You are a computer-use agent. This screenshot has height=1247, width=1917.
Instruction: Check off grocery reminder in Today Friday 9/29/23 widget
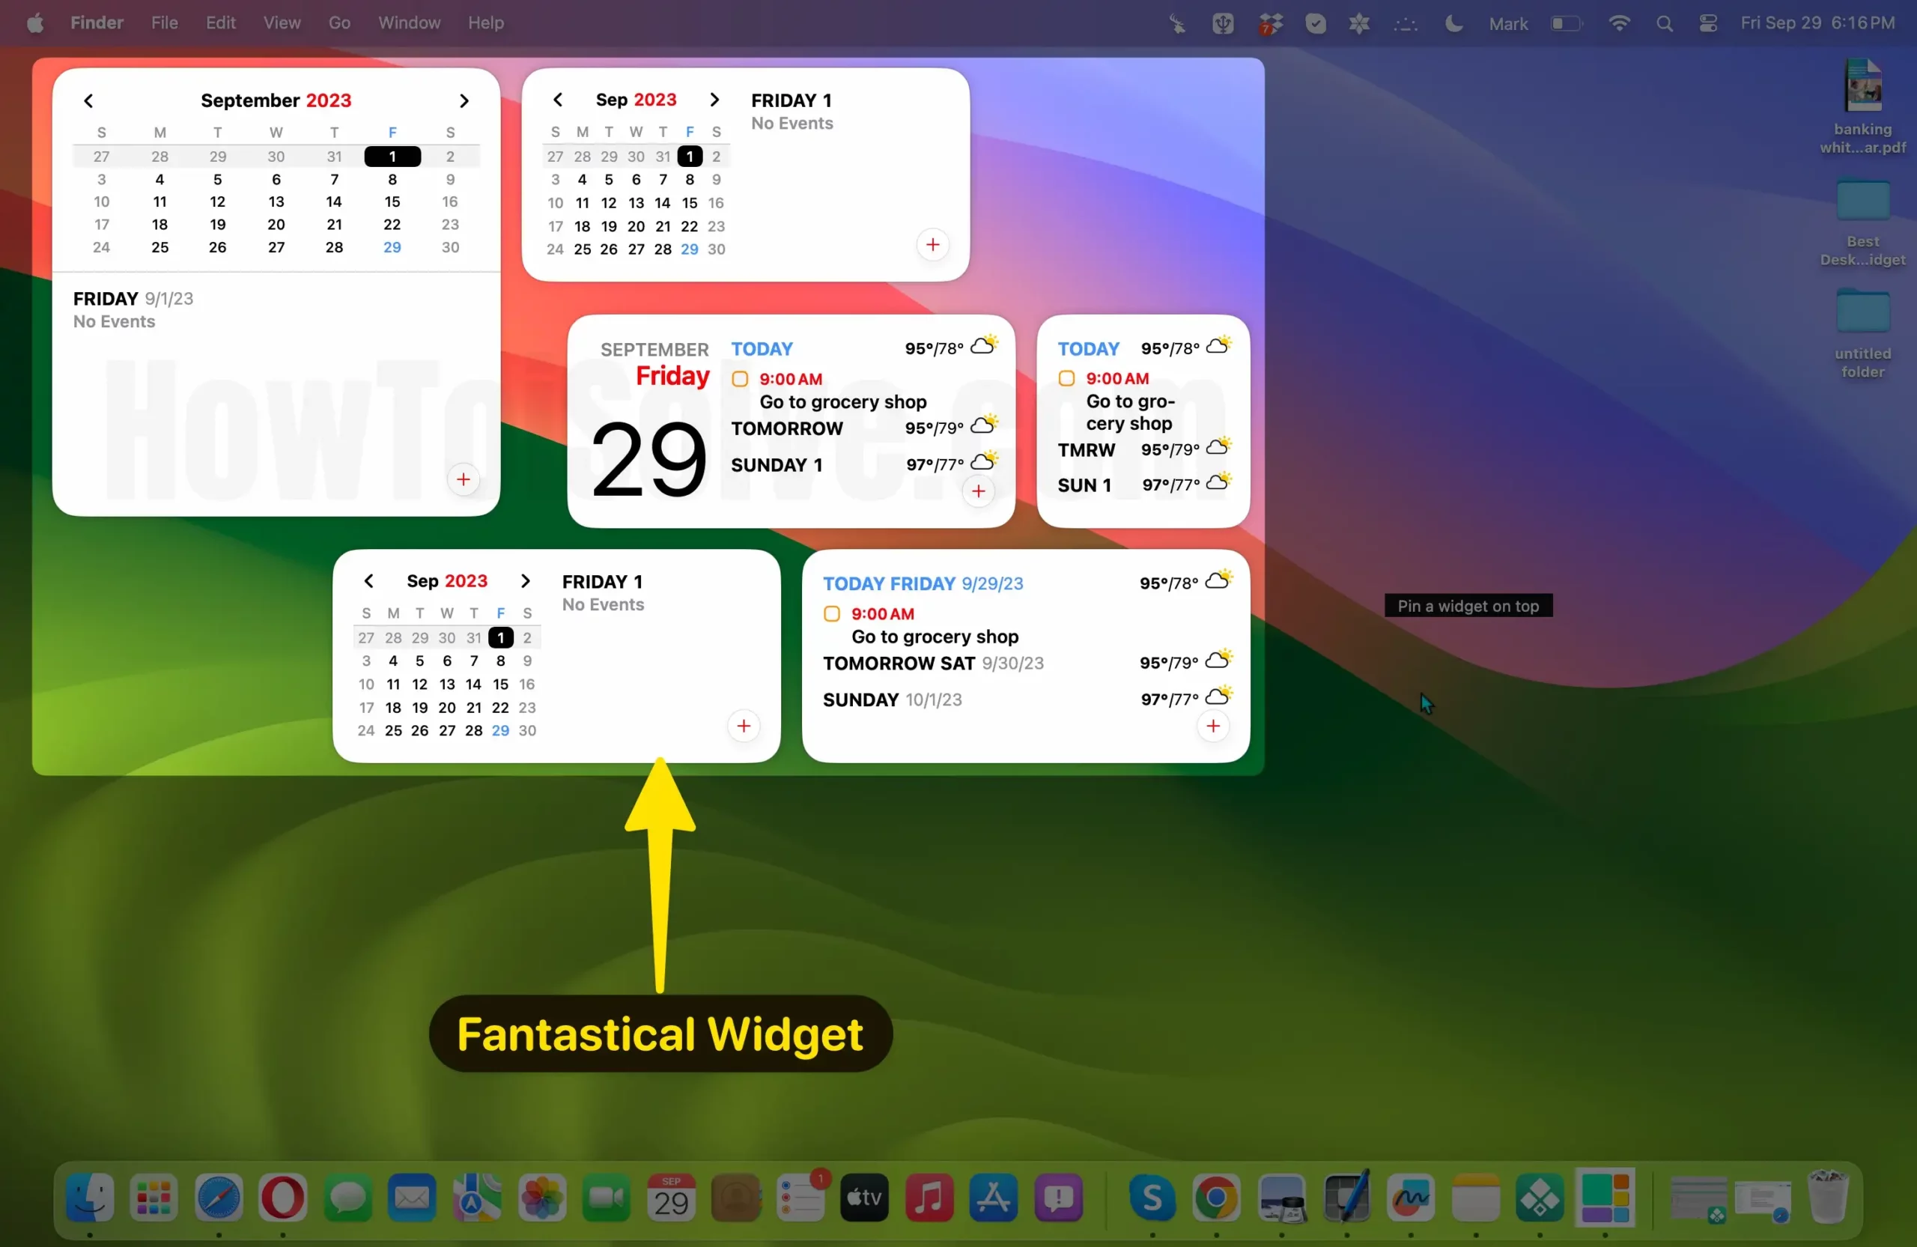coord(832,614)
